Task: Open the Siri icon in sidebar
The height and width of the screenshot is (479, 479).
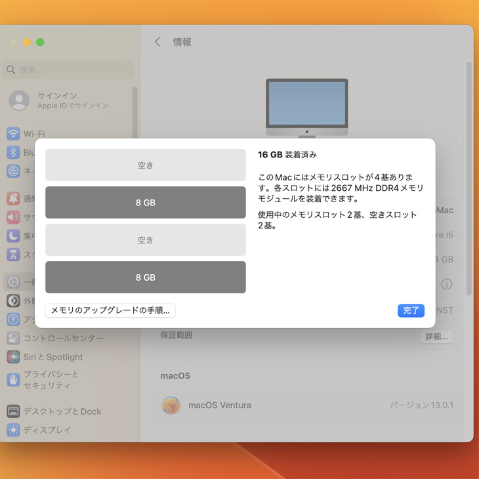Action: [x=13, y=356]
